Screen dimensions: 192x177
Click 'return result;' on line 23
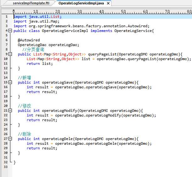(42, 120)
